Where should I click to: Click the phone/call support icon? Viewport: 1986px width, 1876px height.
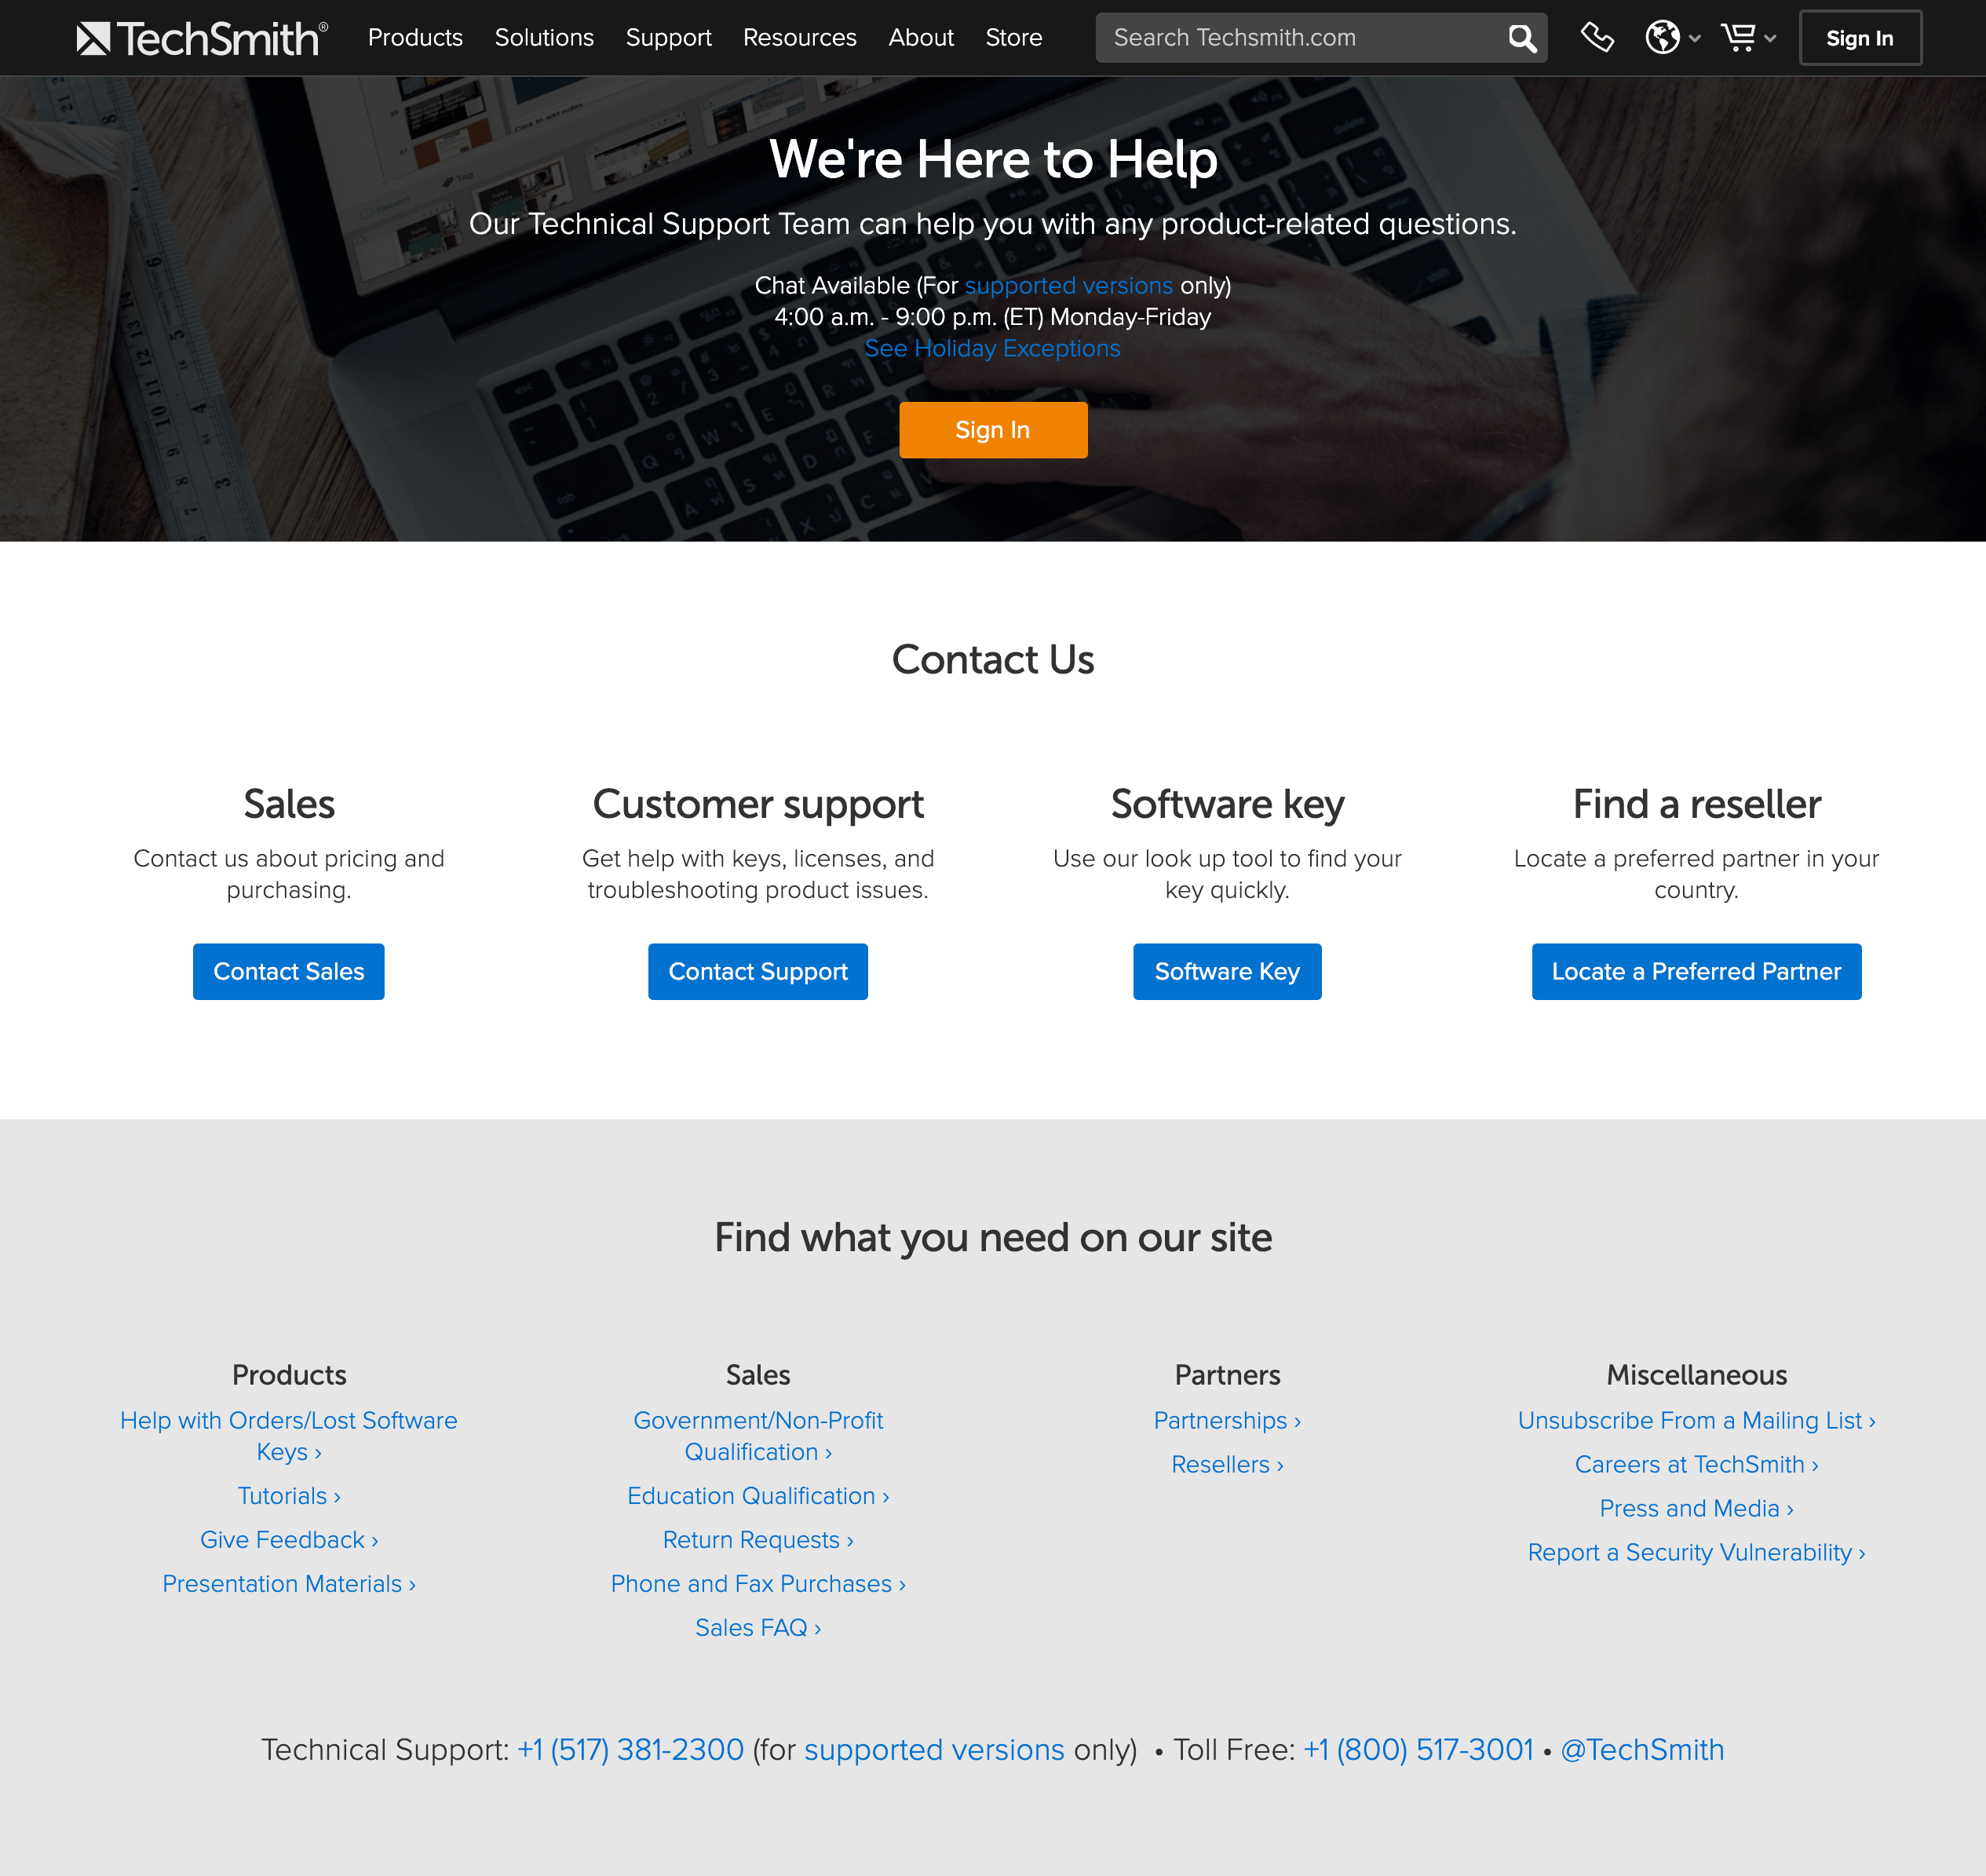point(1596,37)
